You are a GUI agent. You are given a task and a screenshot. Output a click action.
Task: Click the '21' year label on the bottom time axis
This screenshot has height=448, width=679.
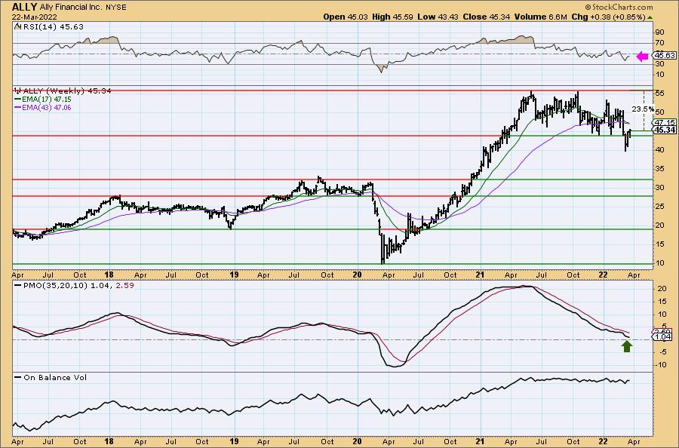pyautogui.click(x=479, y=441)
